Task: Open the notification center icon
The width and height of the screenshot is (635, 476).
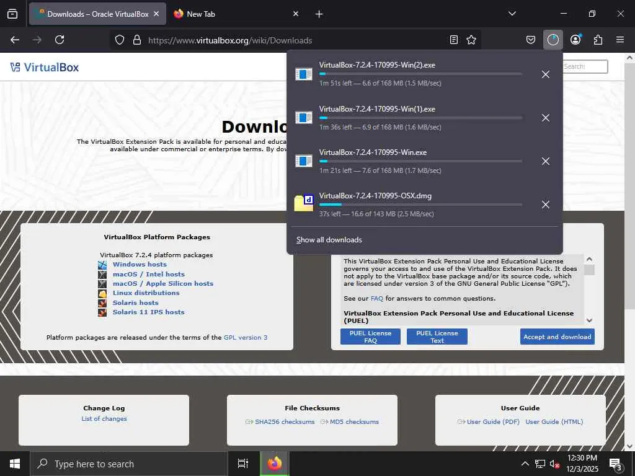Action: click(x=616, y=464)
